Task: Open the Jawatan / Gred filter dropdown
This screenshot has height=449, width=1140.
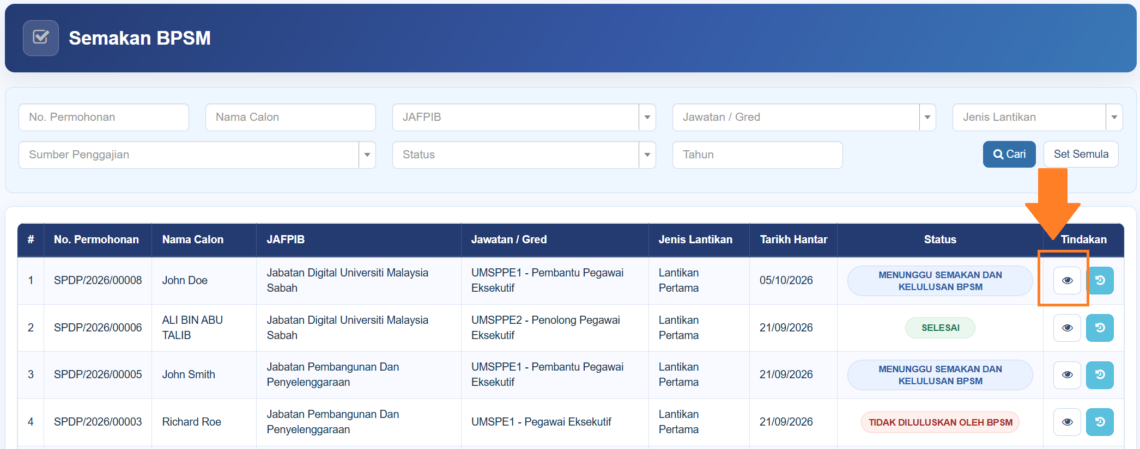Action: [804, 117]
